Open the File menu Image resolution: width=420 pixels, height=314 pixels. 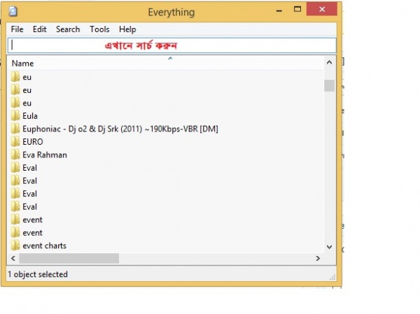point(17,29)
